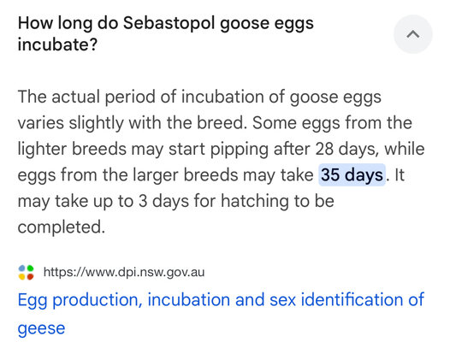Select the highlighted '35 days' answer
This screenshot has height=342, width=450.
pos(352,174)
